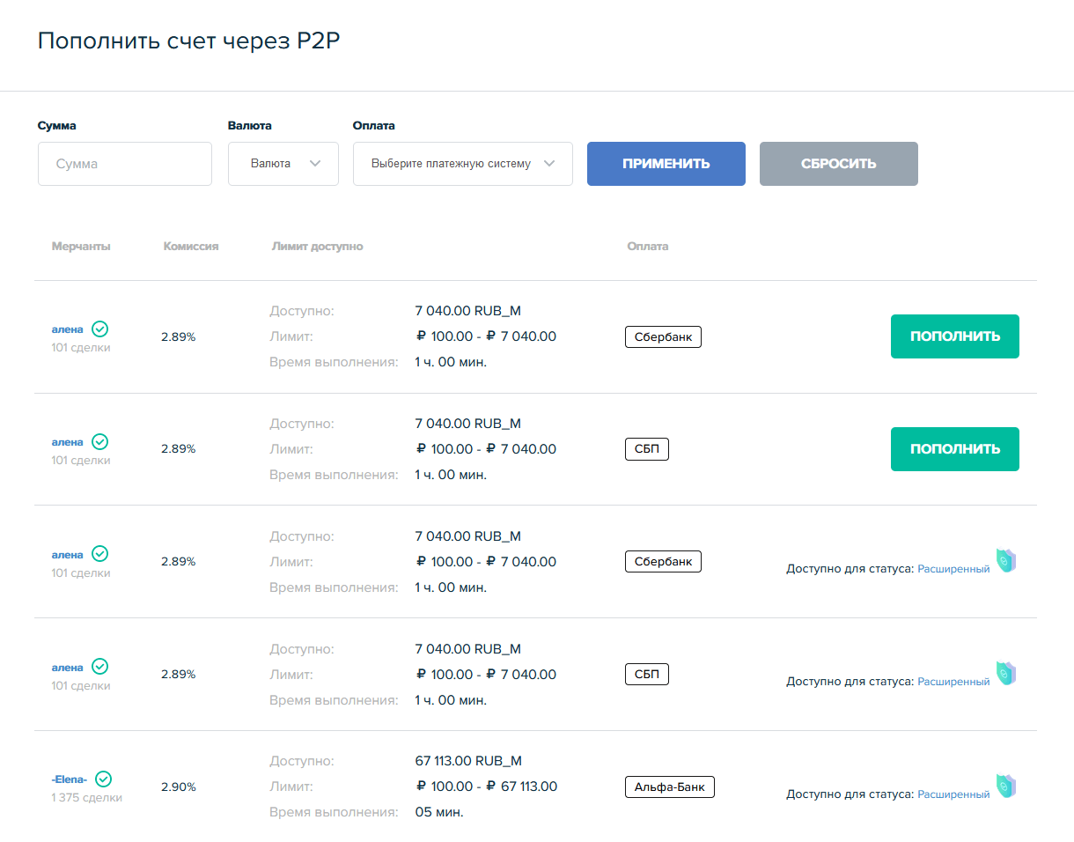Image resolution: width=1074 pixels, height=842 pixels.
Task: Expand the payment system selection dropdown
Action: click(x=462, y=164)
